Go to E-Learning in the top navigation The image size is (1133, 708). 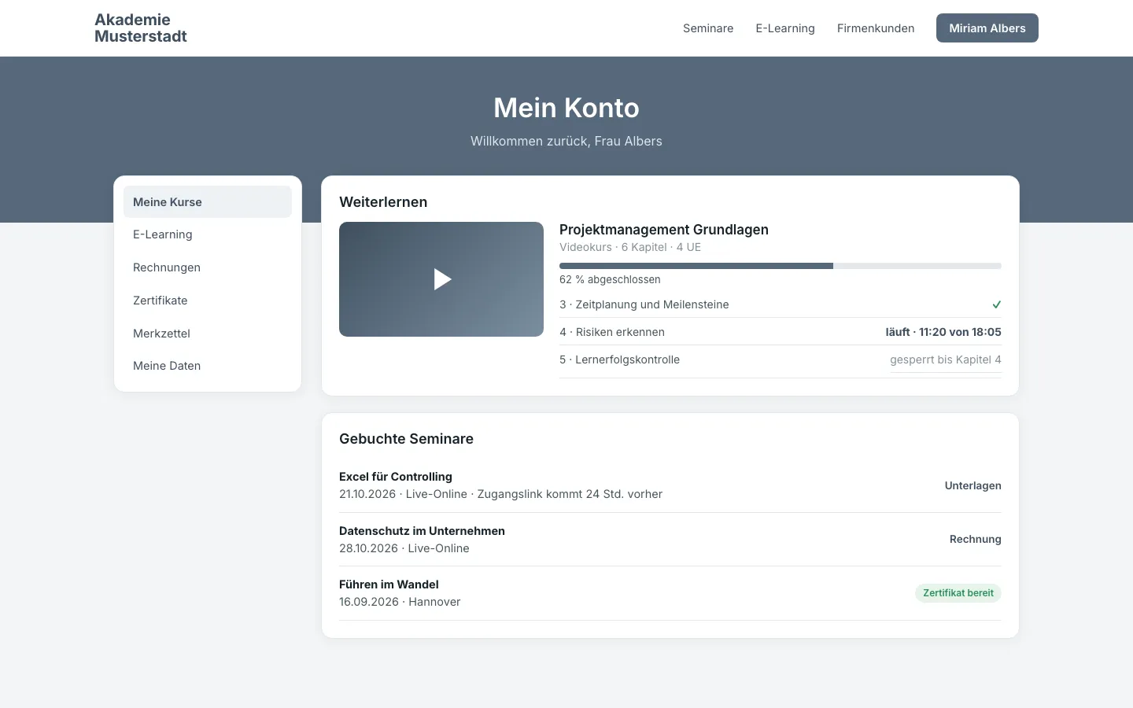pos(785,28)
